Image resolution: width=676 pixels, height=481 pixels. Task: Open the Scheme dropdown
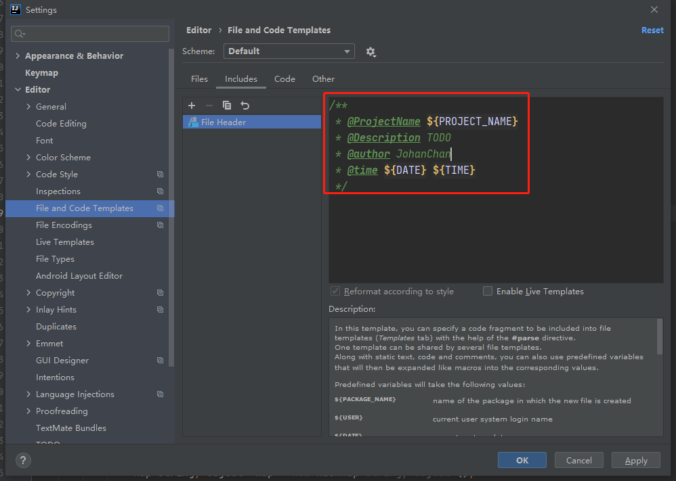tap(289, 51)
